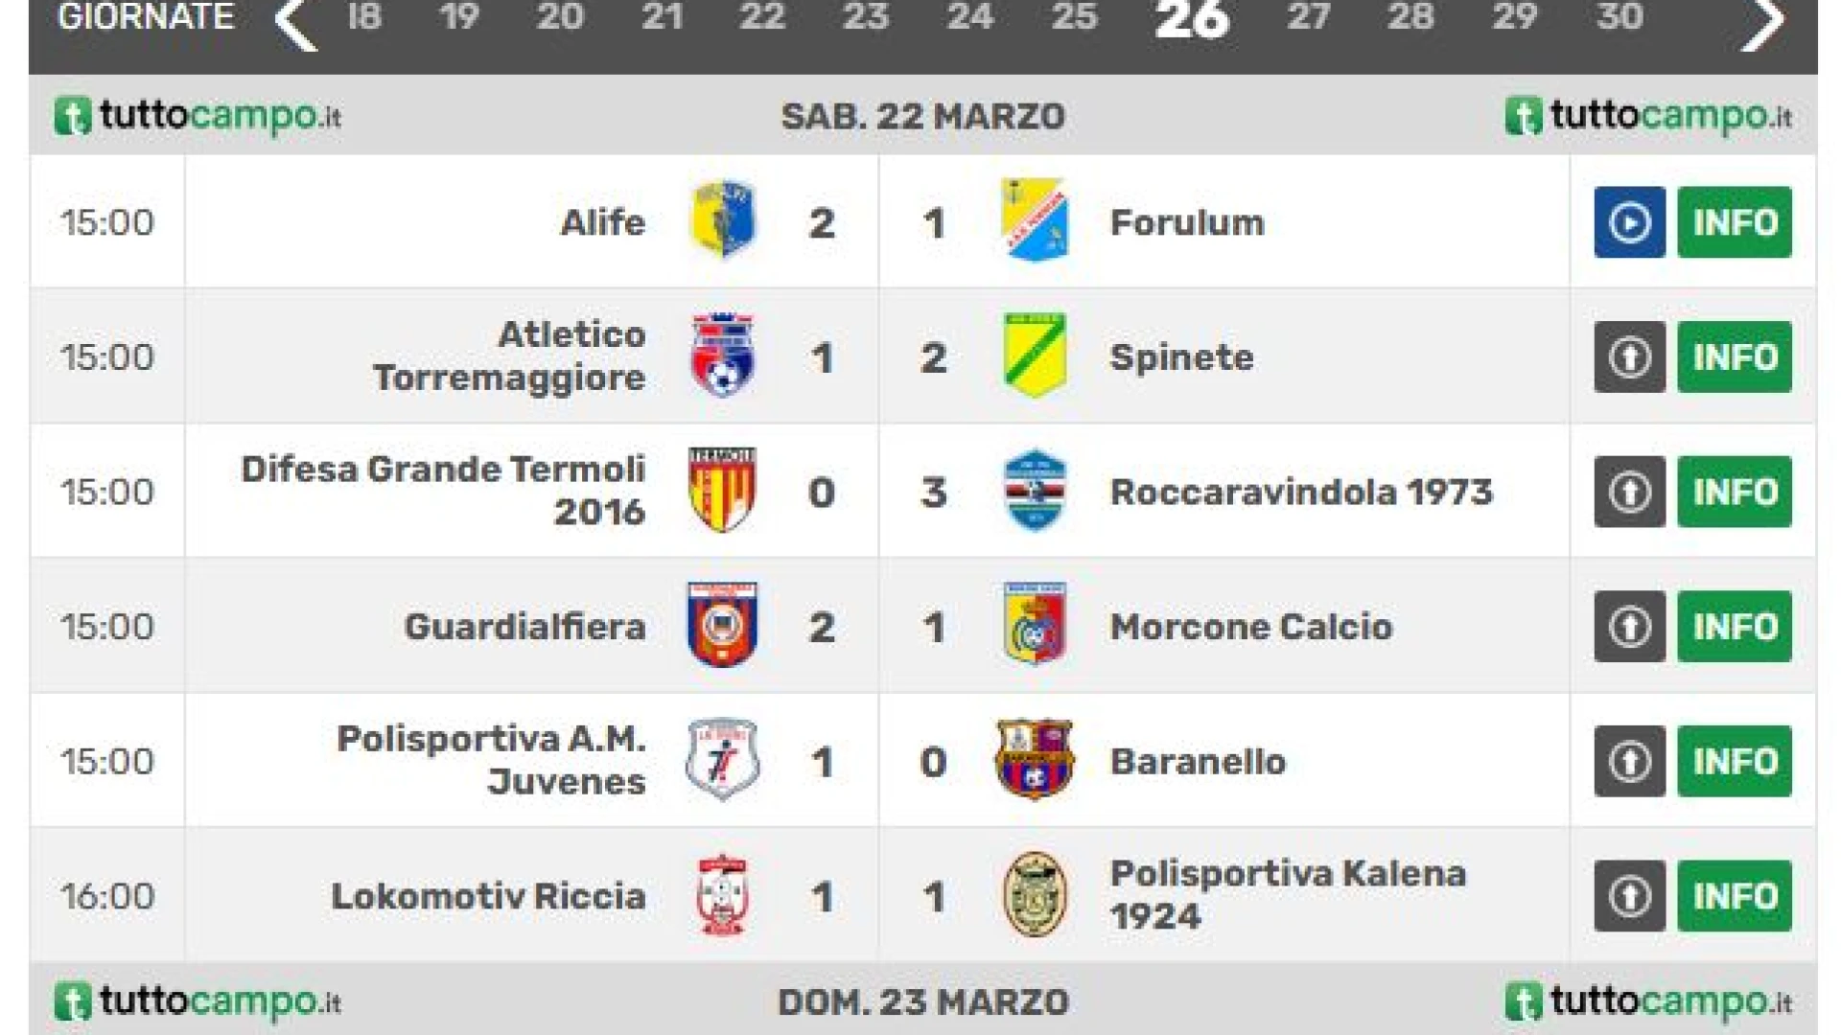Switch to giornata 27
This screenshot has width=1841, height=1035.
pyautogui.click(x=1308, y=16)
